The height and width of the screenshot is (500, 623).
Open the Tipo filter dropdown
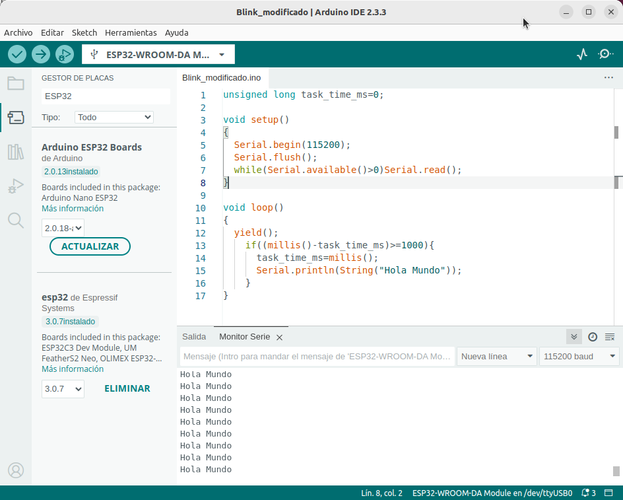pyautogui.click(x=114, y=117)
